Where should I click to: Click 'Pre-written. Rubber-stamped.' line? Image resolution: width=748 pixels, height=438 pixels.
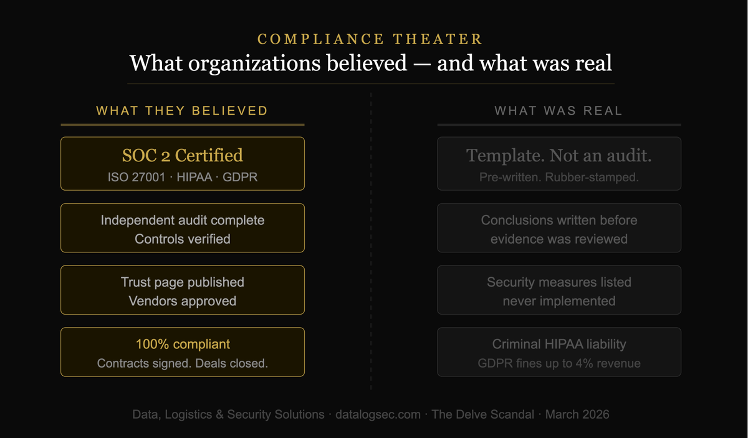(x=559, y=177)
